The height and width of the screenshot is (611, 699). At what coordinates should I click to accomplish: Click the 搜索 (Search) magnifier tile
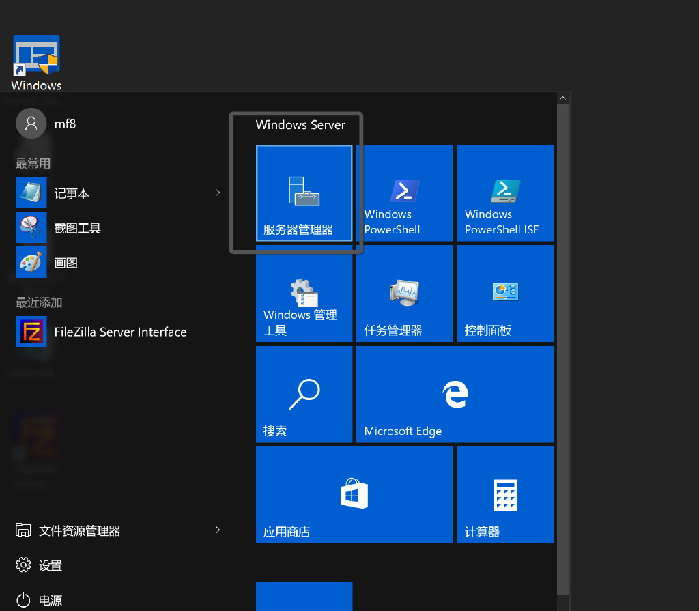[304, 394]
